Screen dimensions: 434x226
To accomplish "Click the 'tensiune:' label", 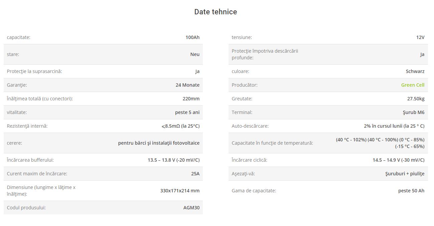I will click(242, 37).
